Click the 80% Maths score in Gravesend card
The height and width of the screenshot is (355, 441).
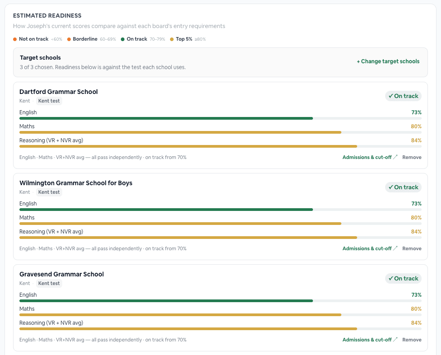(416, 309)
